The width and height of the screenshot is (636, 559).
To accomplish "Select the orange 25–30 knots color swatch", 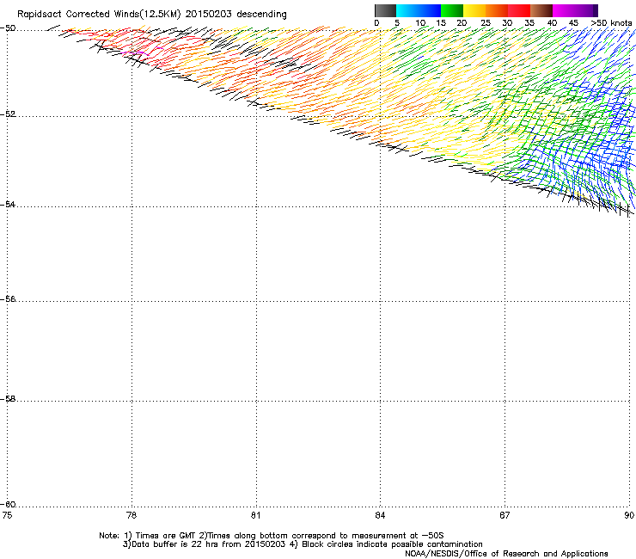I will (497, 10).
